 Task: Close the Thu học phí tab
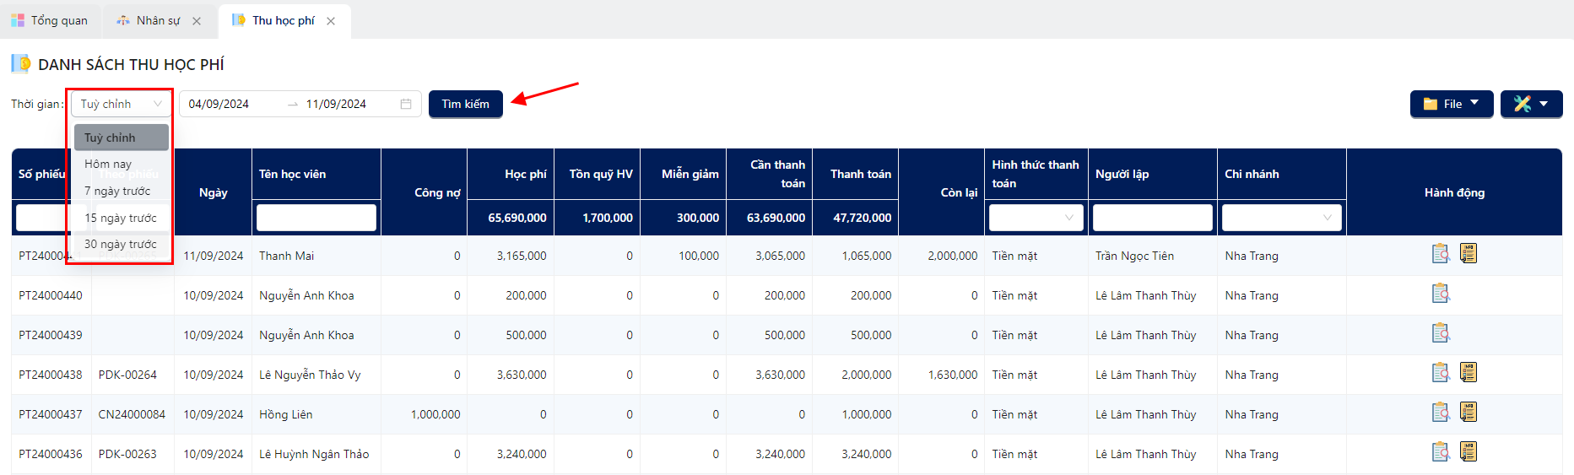[331, 21]
